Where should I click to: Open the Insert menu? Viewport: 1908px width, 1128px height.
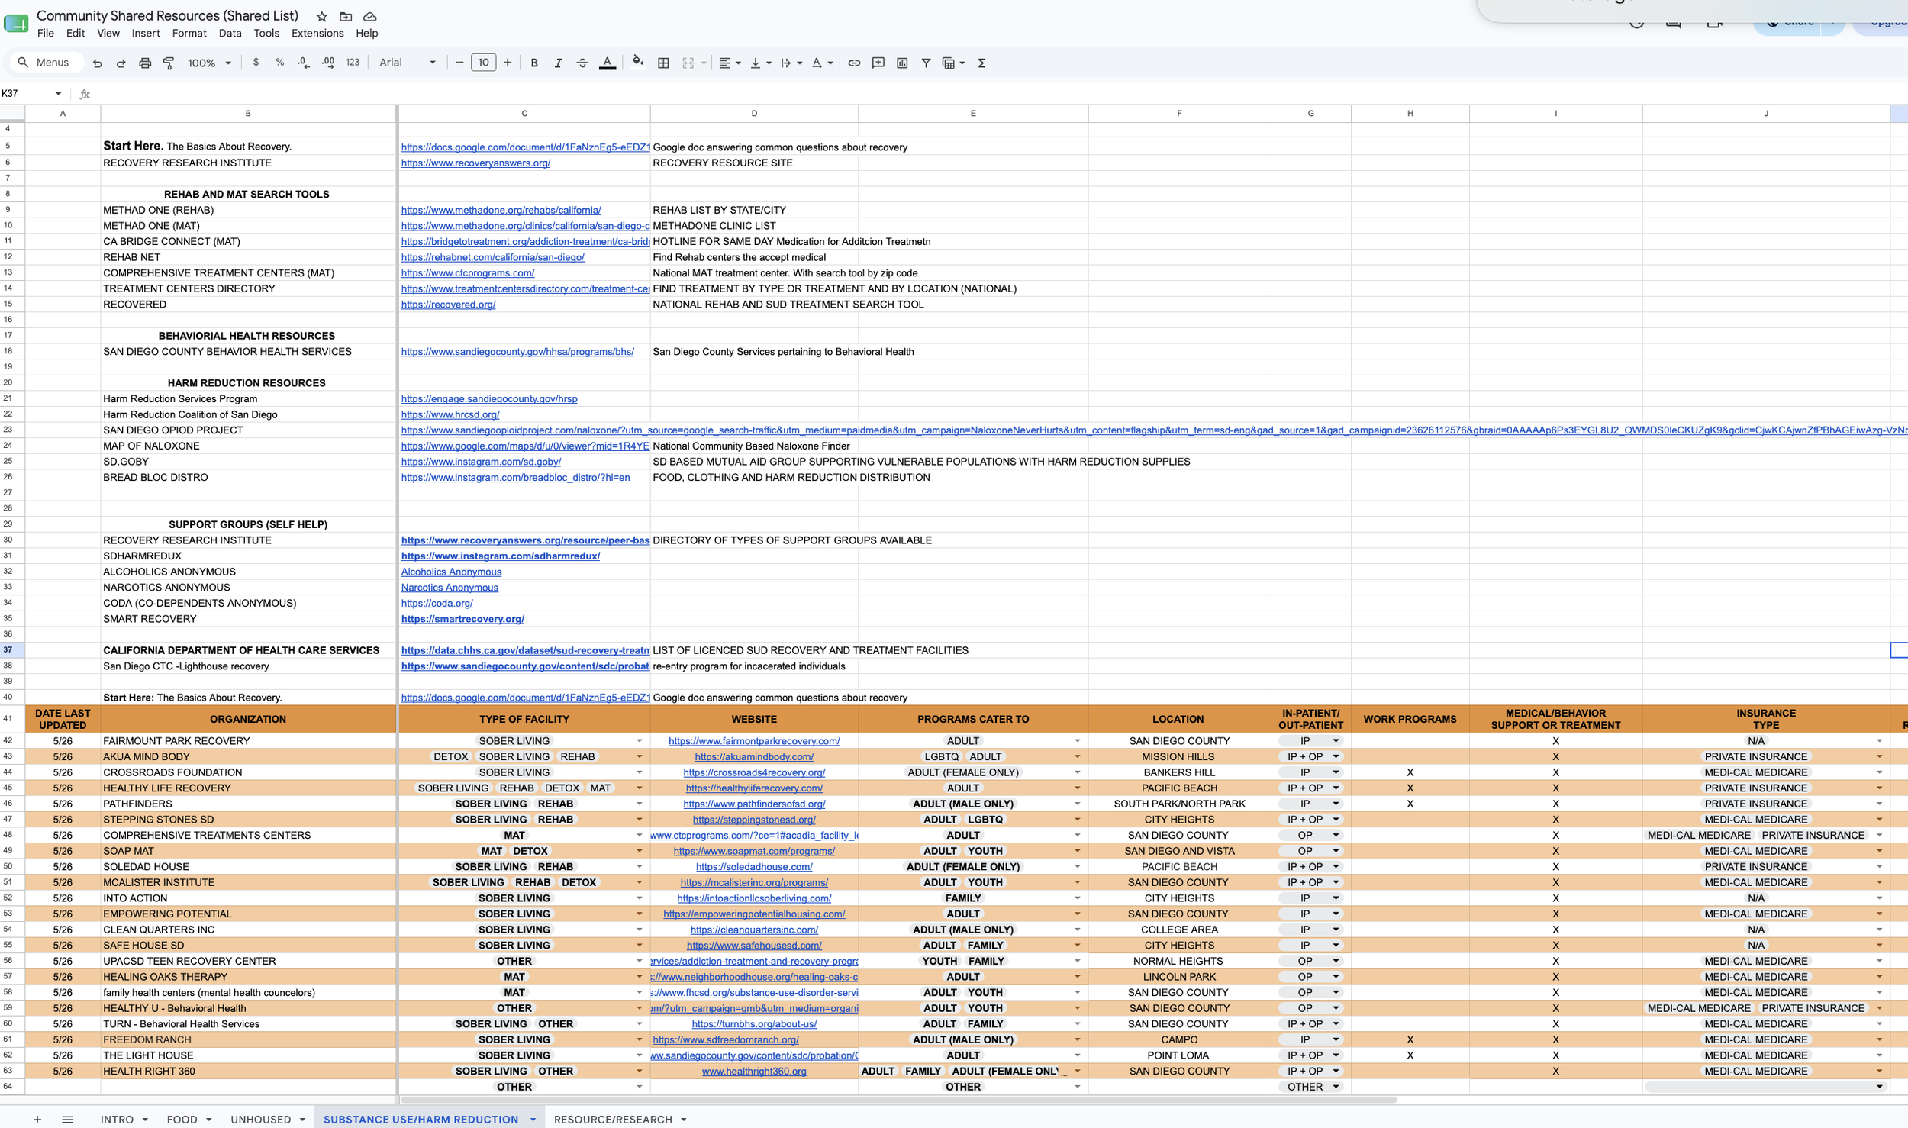[x=145, y=33]
